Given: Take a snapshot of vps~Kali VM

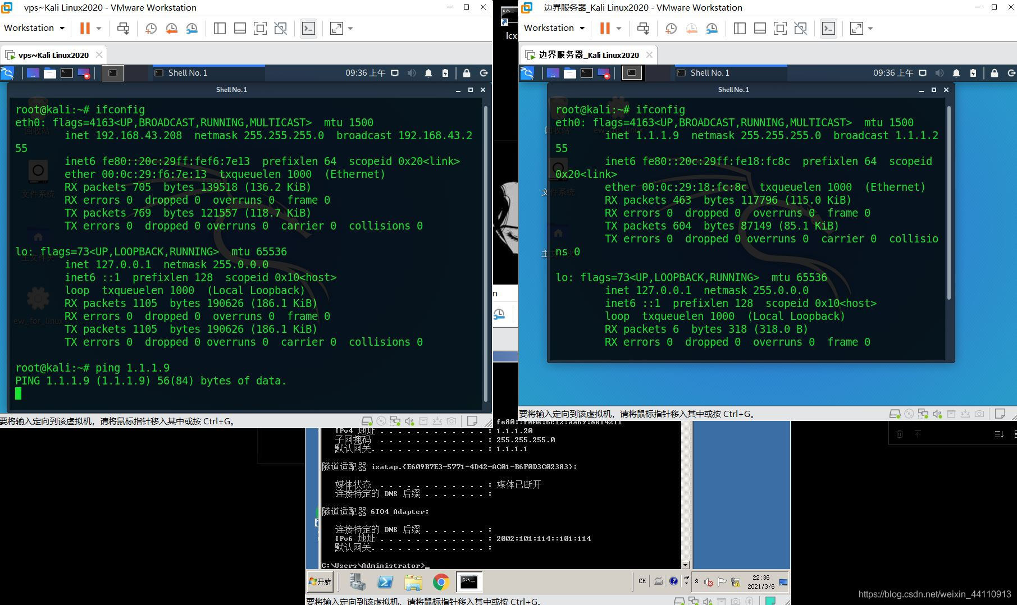Looking at the screenshot, I should pyautogui.click(x=151, y=28).
